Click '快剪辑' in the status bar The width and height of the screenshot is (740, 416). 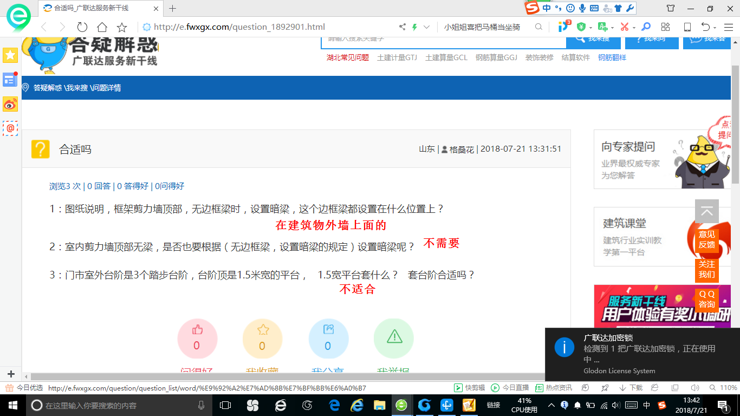click(470, 388)
